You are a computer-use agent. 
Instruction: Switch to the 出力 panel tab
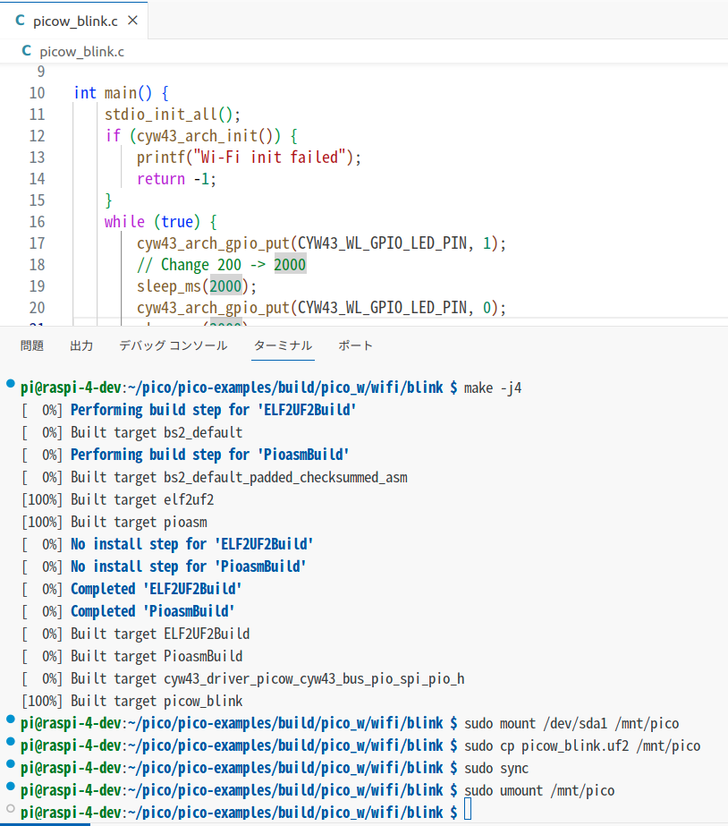click(80, 345)
